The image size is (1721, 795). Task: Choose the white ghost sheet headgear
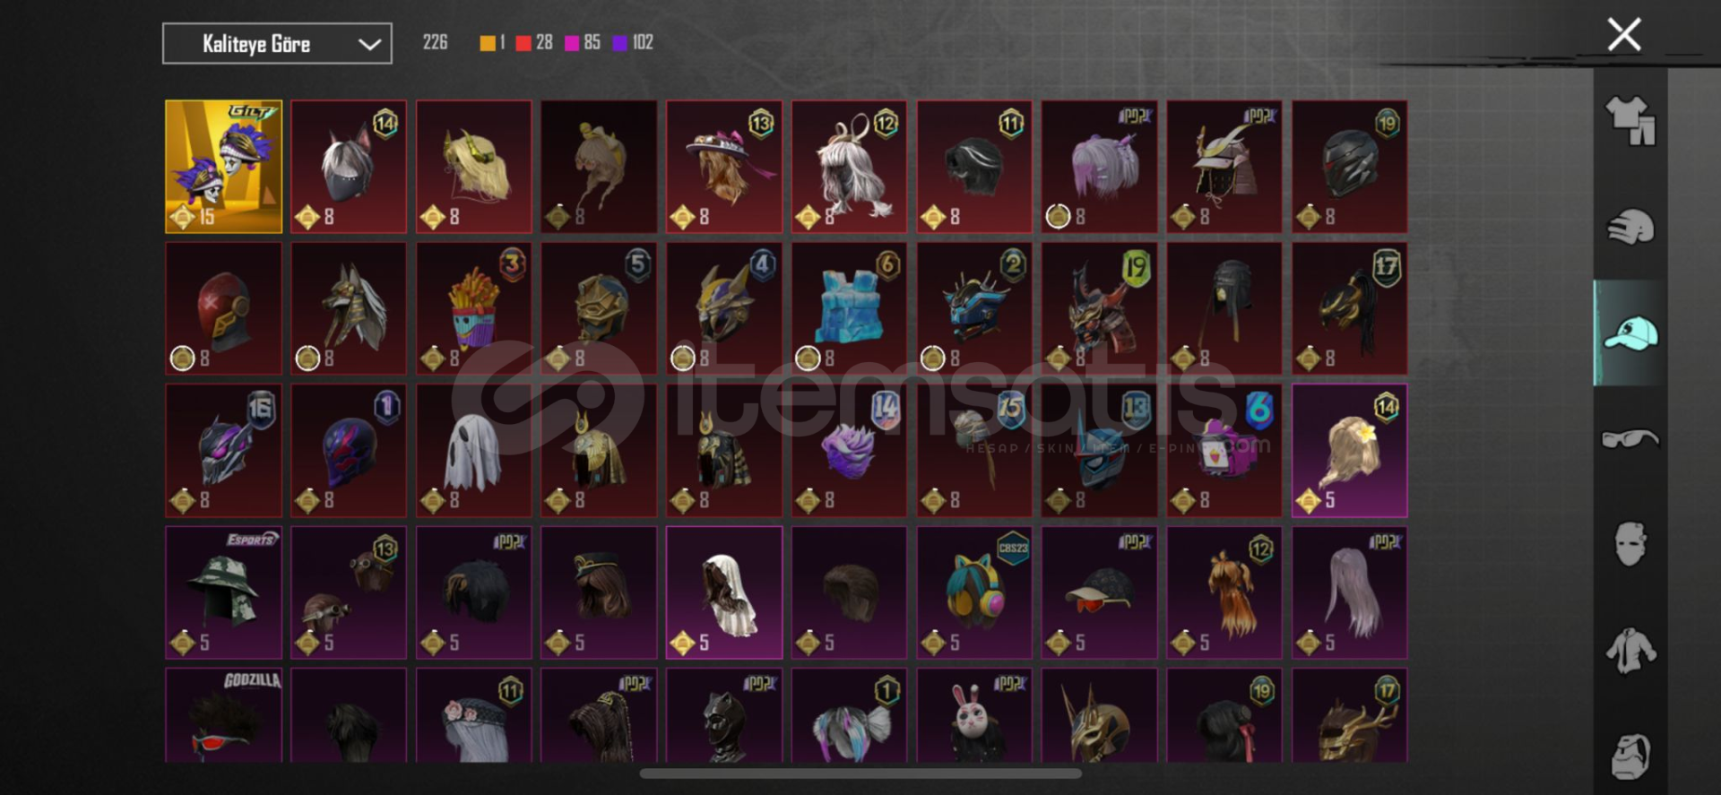pos(474,451)
